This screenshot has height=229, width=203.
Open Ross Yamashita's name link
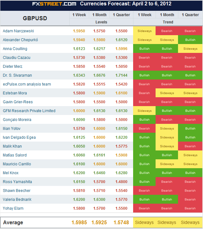point(17,182)
